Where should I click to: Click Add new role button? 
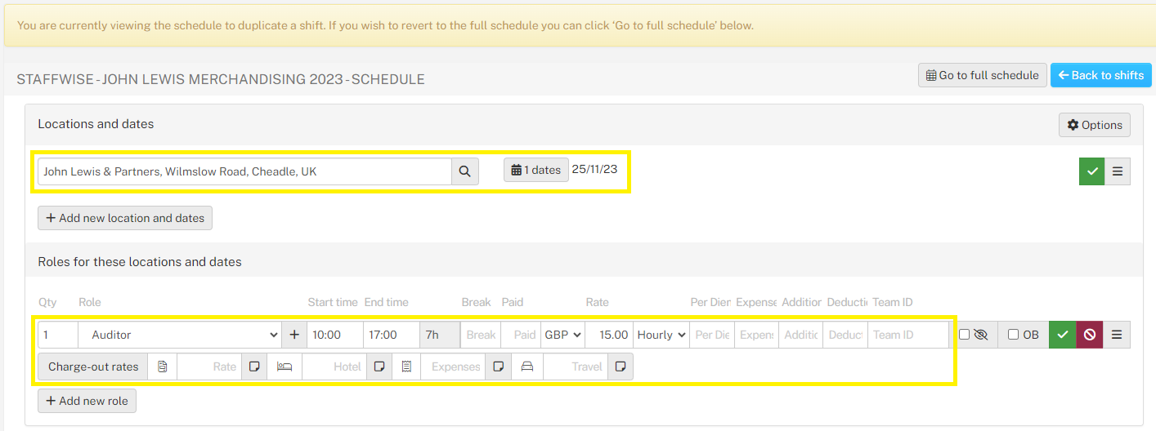[x=87, y=401]
